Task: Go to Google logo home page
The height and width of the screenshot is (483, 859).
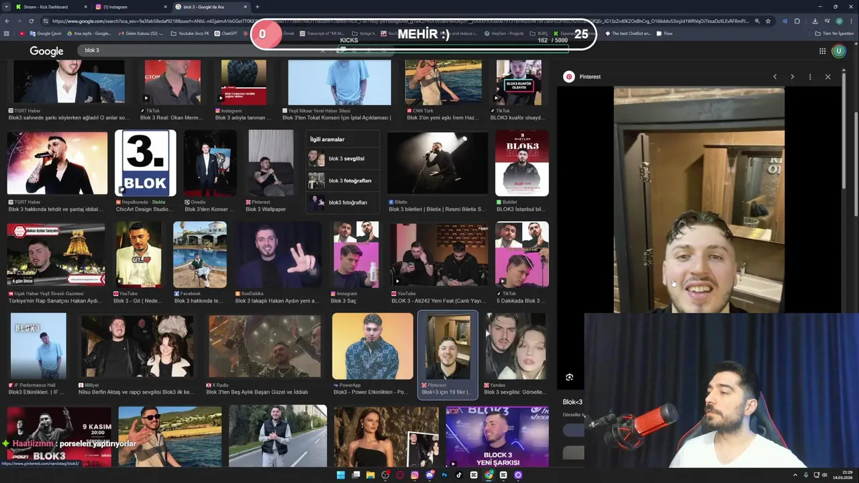Action: point(46,51)
